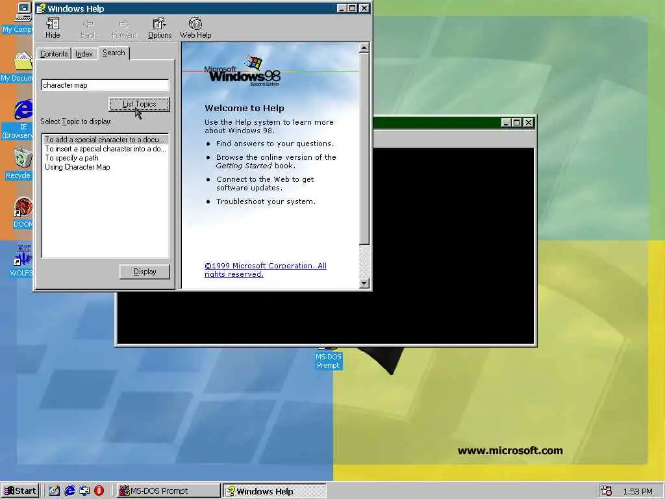Screen dimensions: 665x499
Task: Select 'To insert a special character into a do...' topic
Action: pos(105,149)
